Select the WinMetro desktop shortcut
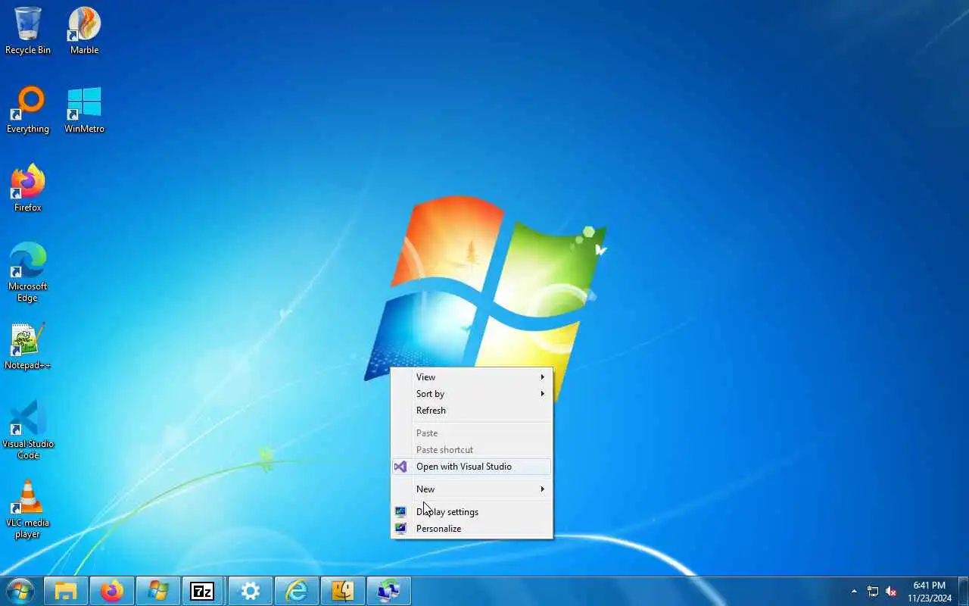The height and width of the screenshot is (606, 969). point(84,110)
